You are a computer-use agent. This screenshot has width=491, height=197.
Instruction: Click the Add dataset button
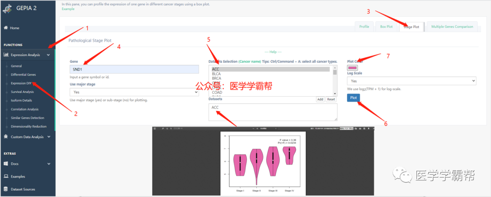pos(320,99)
